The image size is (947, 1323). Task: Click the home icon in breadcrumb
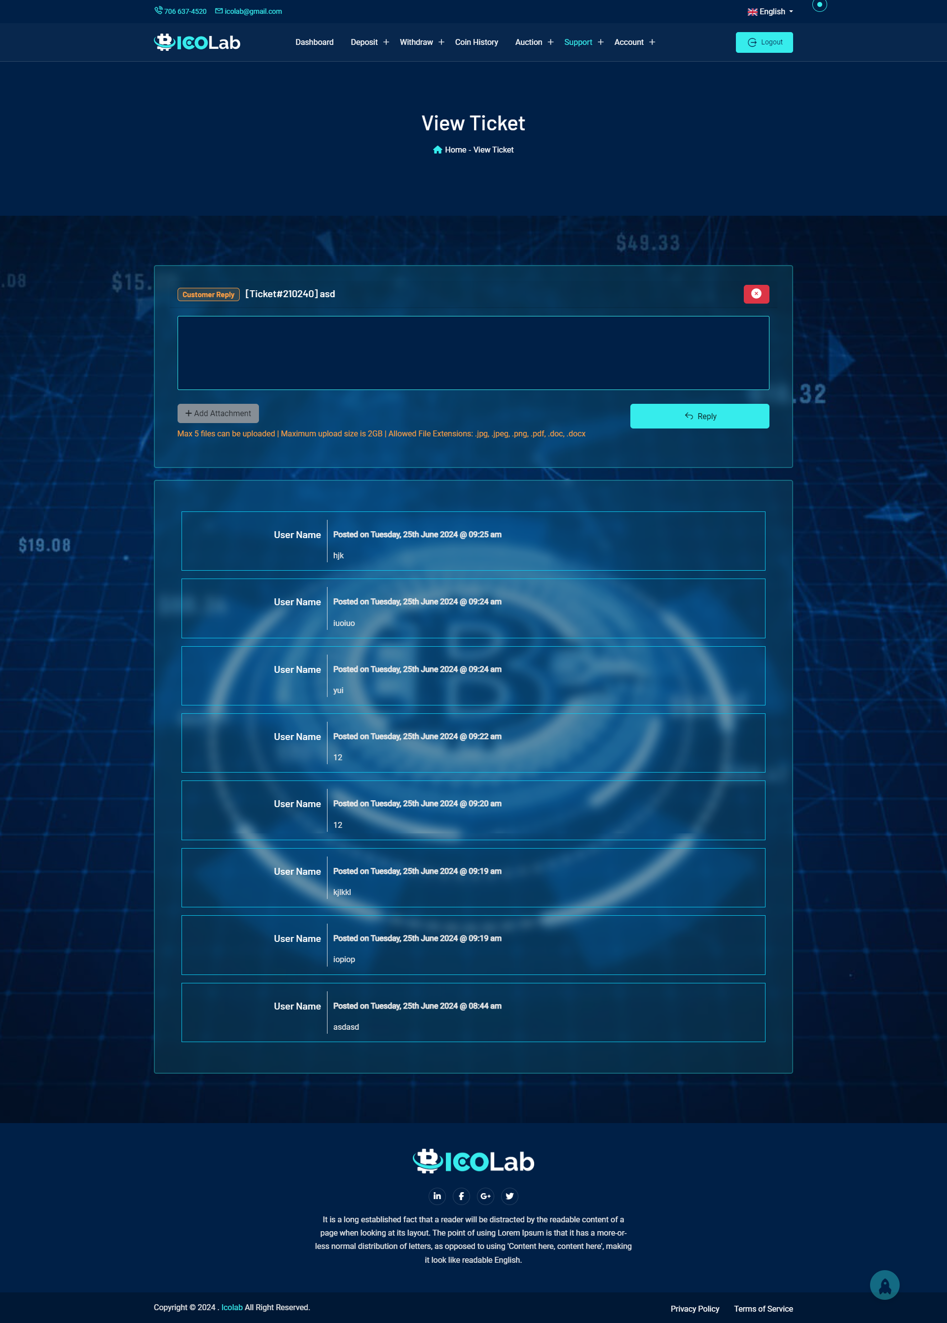coord(437,150)
